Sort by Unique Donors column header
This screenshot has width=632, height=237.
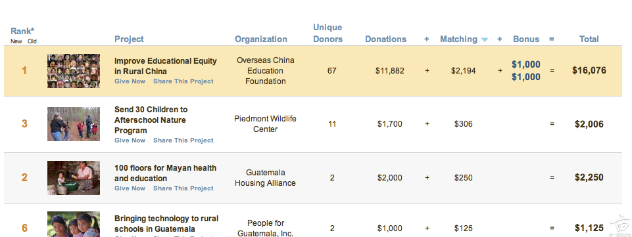click(x=328, y=33)
